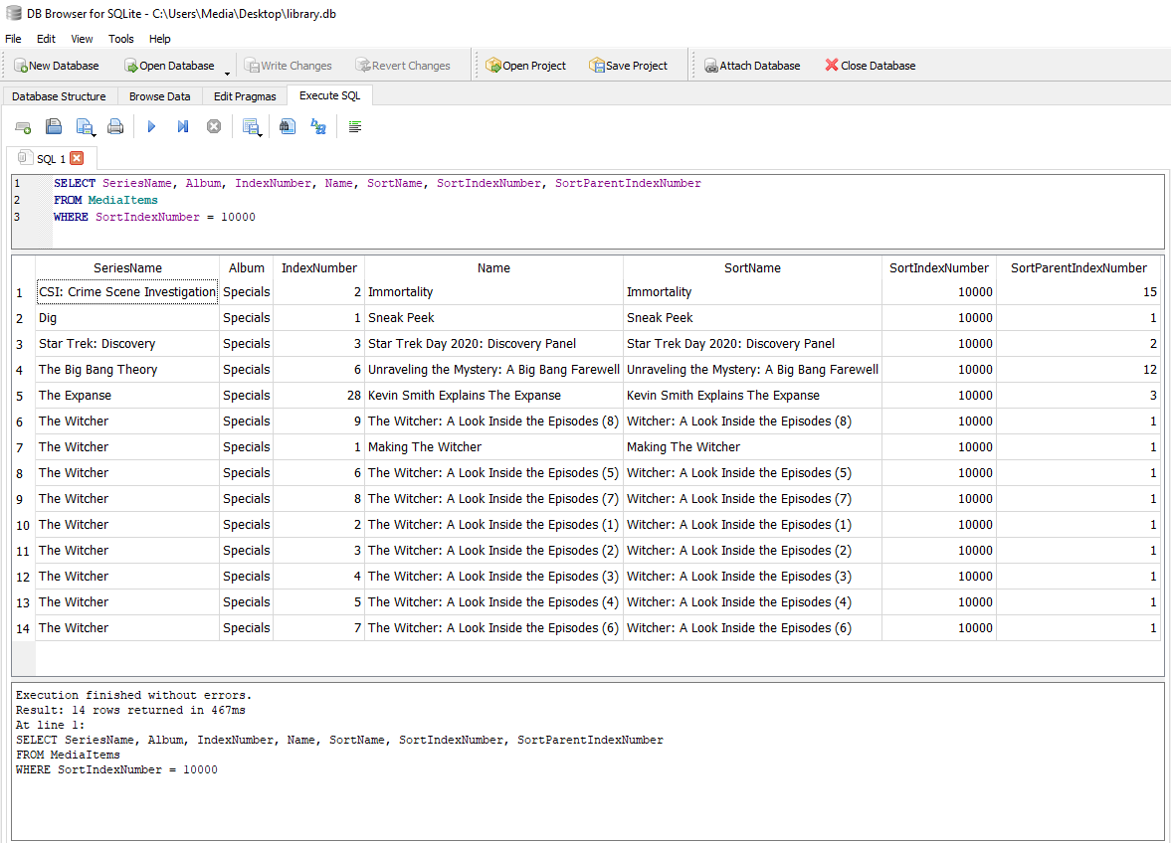The image size is (1171, 843).
Task: Click the Close Database button
Action: click(870, 66)
